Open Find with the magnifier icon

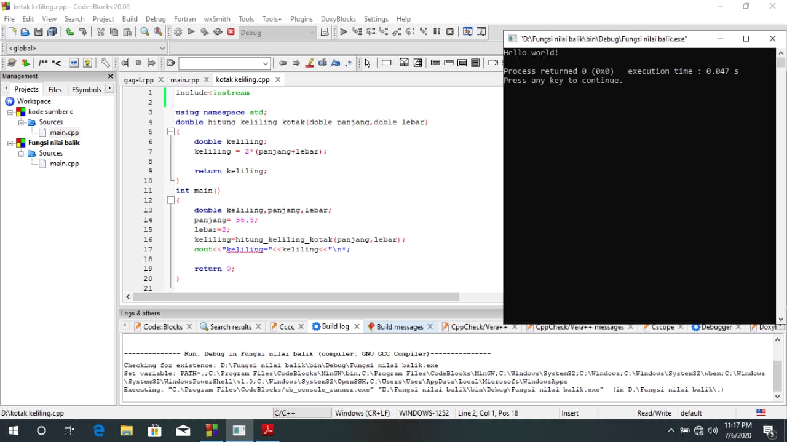144,32
